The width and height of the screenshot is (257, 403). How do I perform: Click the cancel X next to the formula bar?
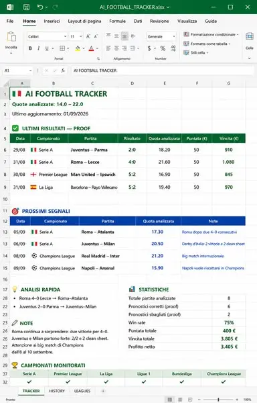46,71
